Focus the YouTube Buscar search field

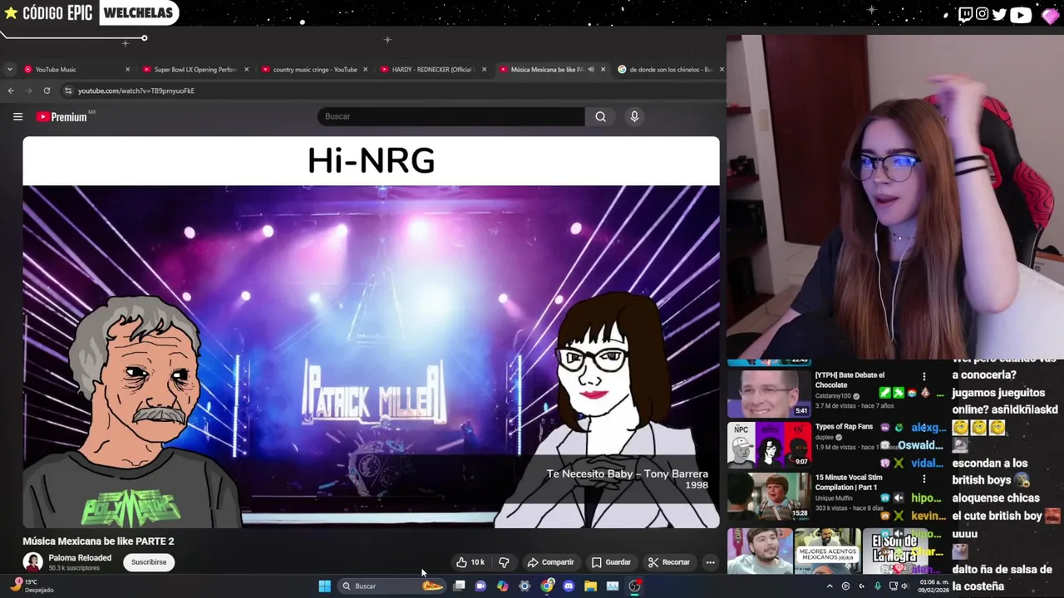coord(451,116)
